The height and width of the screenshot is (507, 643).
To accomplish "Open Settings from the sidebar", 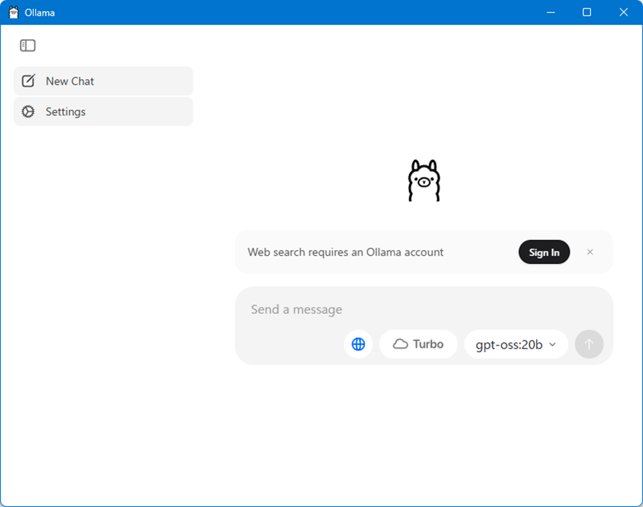I will coord(103,111).
